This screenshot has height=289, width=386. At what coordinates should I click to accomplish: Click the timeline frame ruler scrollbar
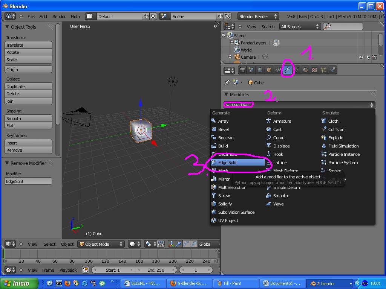(x=110, y=261)
